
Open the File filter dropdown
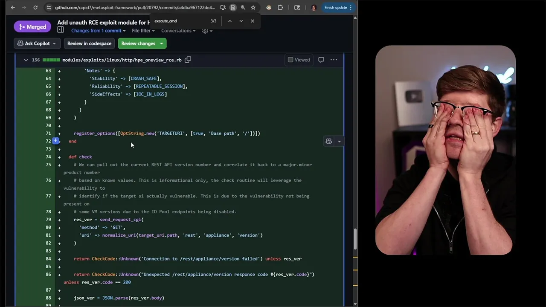click(x=143, y=31)
